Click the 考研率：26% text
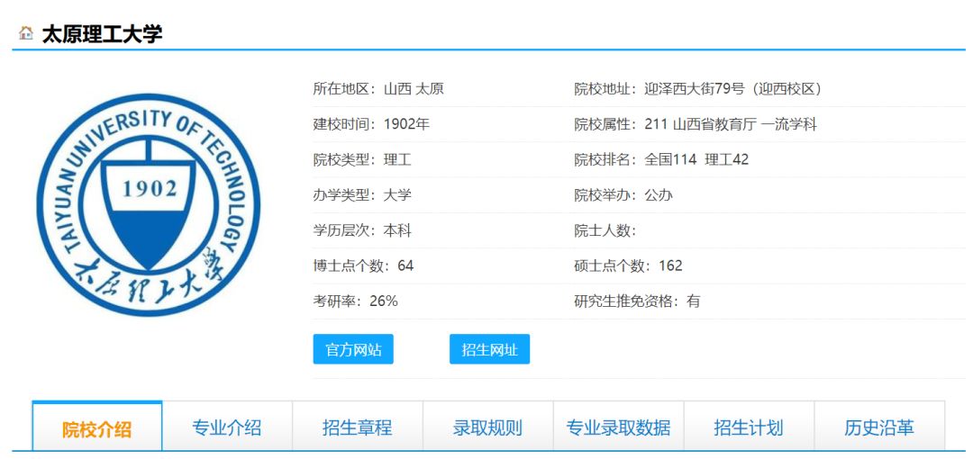The height and width of the screenshot is (459, 973). pos(356,301)
